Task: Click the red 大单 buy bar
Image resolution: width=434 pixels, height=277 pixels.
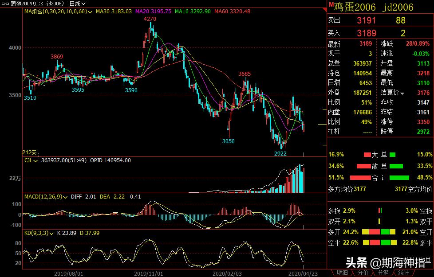Action: pyautogui.click(x=367, y=155)
